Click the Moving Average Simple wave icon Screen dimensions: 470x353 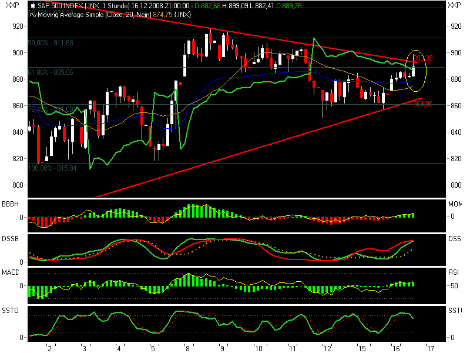[x=32, y=14]
